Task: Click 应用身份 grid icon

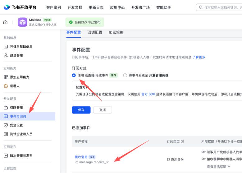Action: 168,160
